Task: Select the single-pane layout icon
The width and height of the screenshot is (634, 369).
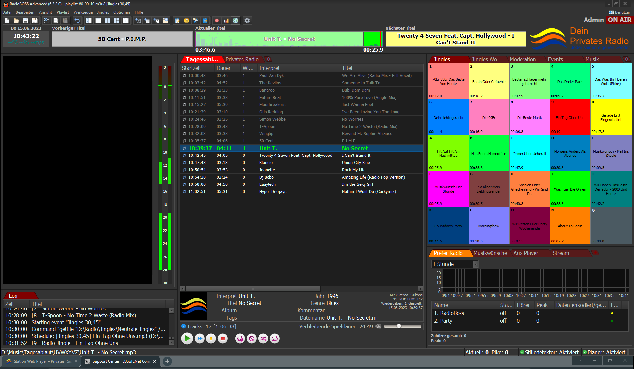Action: 98,20
